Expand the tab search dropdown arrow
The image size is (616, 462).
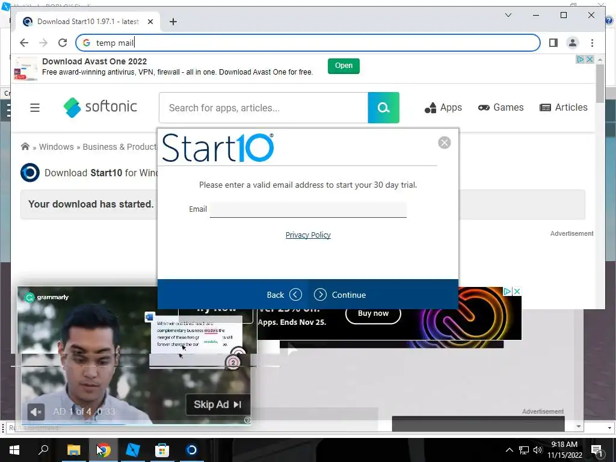click(508, 15)
